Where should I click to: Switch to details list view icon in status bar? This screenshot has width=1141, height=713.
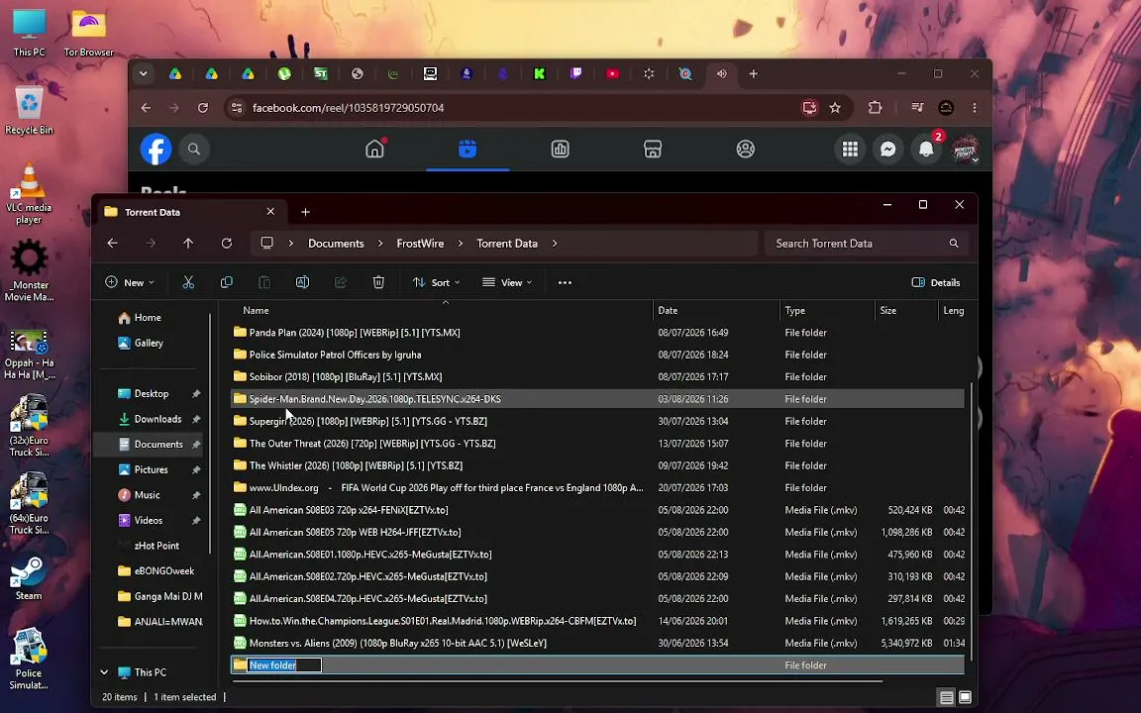(x=946, y=698)
